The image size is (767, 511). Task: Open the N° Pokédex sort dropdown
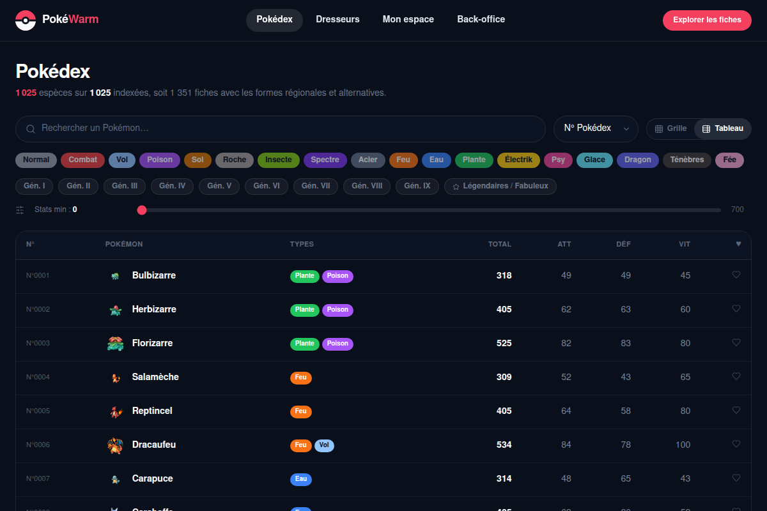pos(596,129)
